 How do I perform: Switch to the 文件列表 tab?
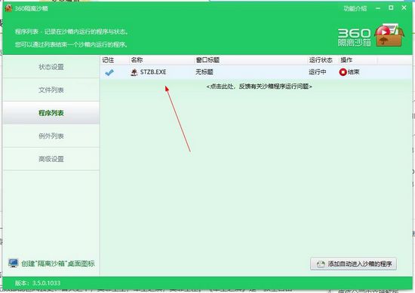tap(51, 90)
